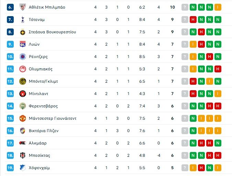Click Tottenham's red H form badge
Viewport: 232px width, 176px height.
pos(193,20)
